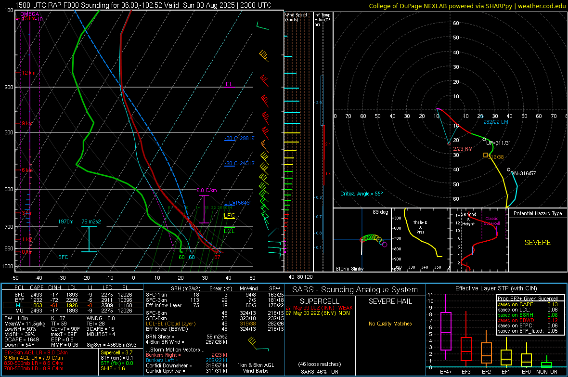Screen dimensions: 568x377
Task: Select the EFF parcel row in CAPE table
Action: (73, 300)
